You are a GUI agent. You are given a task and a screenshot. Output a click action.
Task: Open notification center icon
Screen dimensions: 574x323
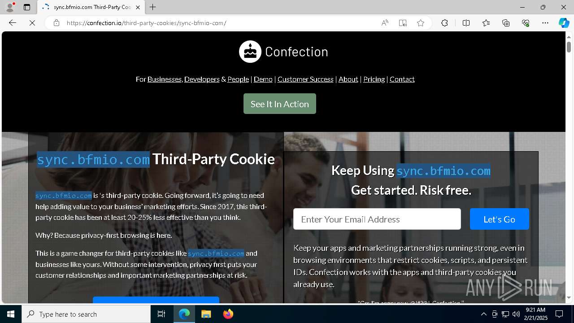coord(560,314)
